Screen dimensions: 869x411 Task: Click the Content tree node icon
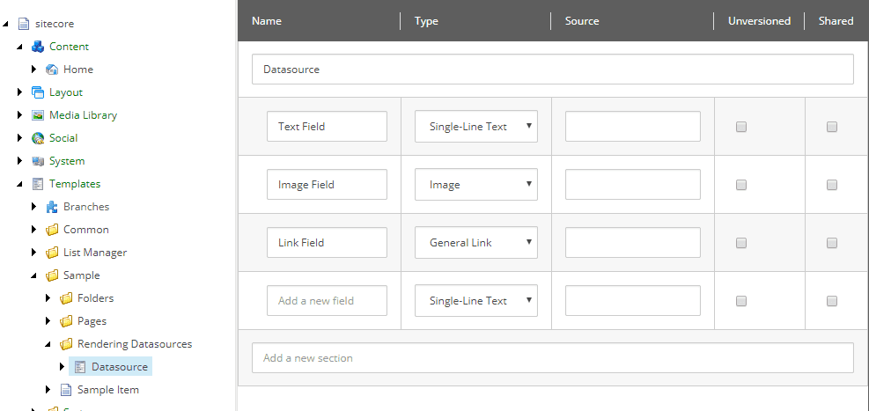[37, 47]
